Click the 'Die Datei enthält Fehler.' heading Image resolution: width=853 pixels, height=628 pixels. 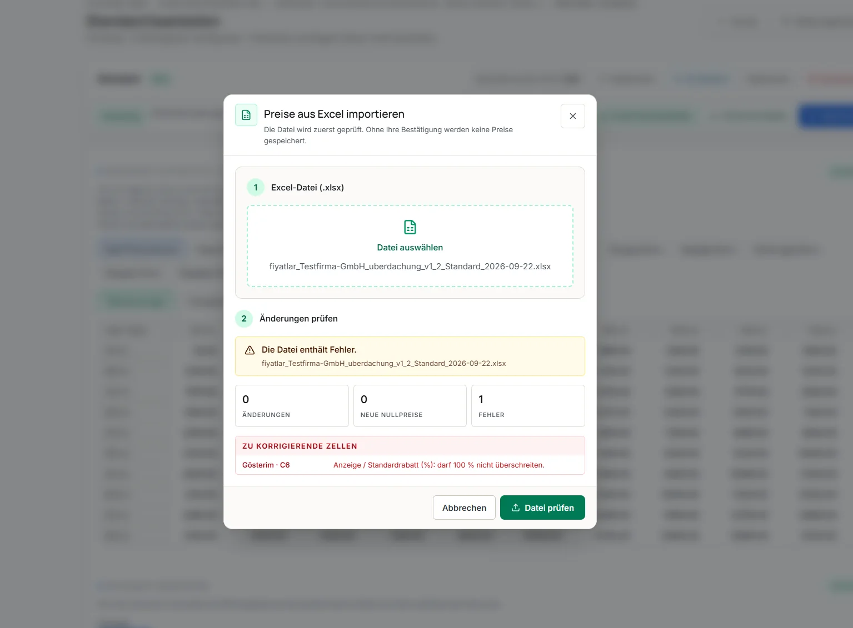pyautogui.click(x=309, y=350)
